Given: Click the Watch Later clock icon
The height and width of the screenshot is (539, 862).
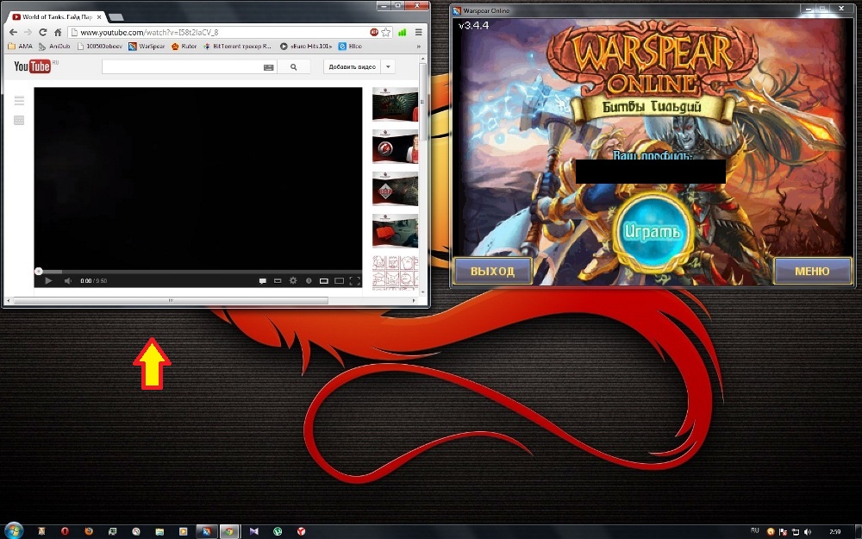Looking at the screenshot, I should coord(309,280).
